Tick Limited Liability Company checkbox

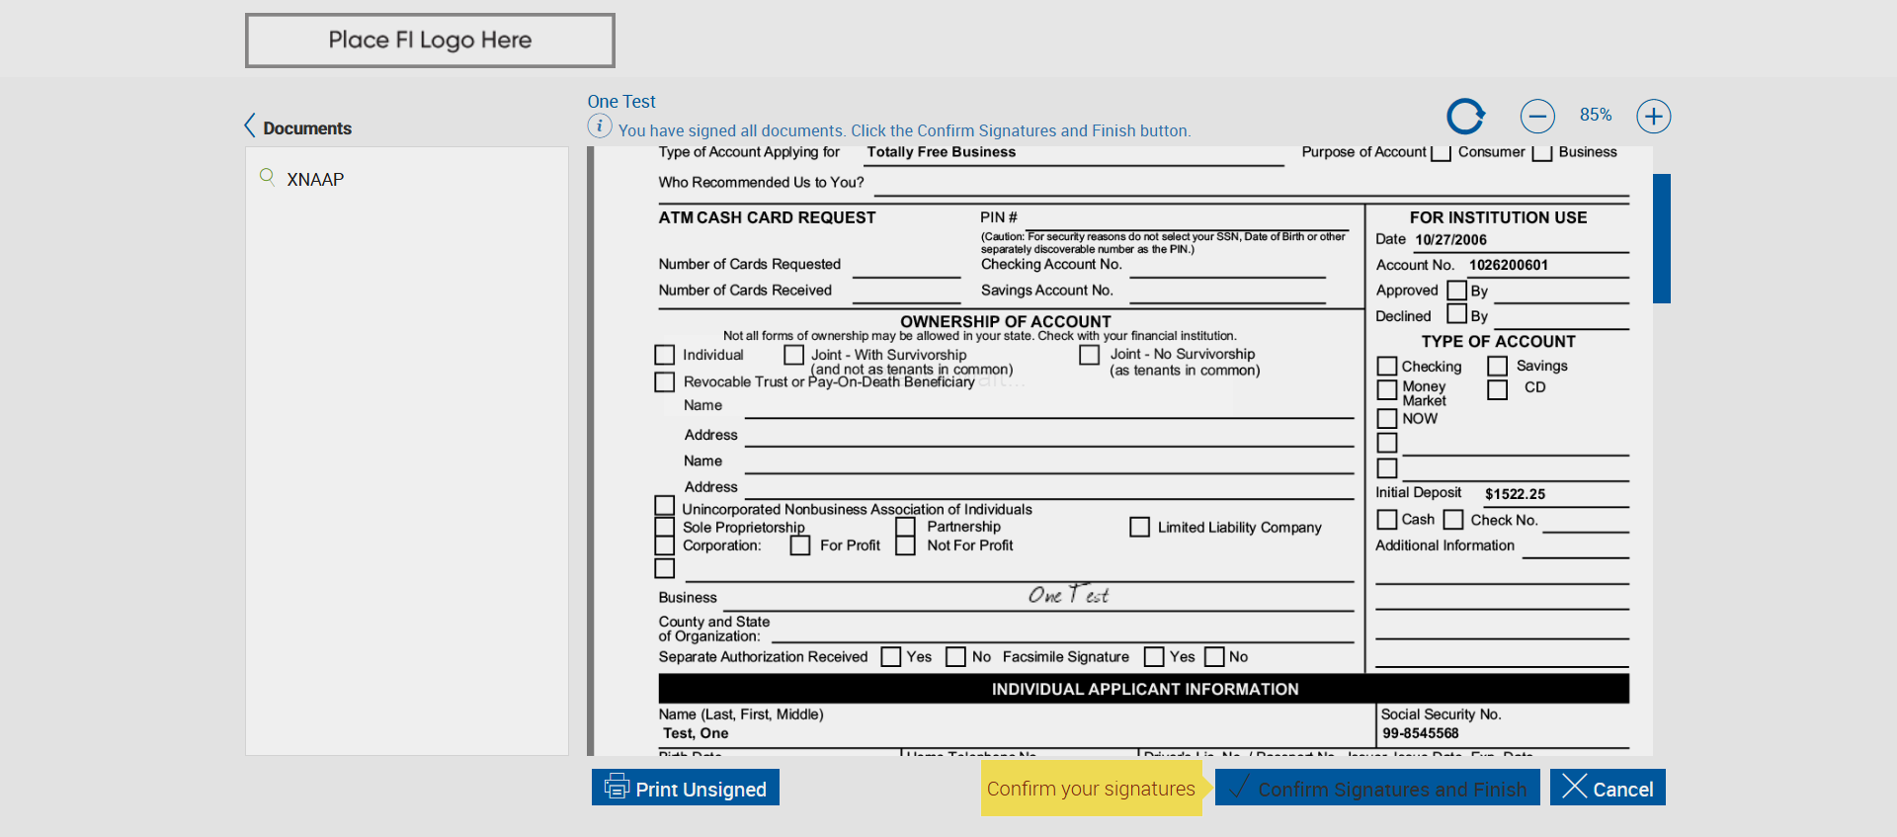tap(1140, 528)
